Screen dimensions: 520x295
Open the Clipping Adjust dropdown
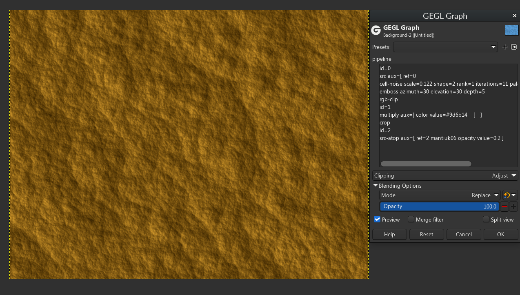click(445, 175)
